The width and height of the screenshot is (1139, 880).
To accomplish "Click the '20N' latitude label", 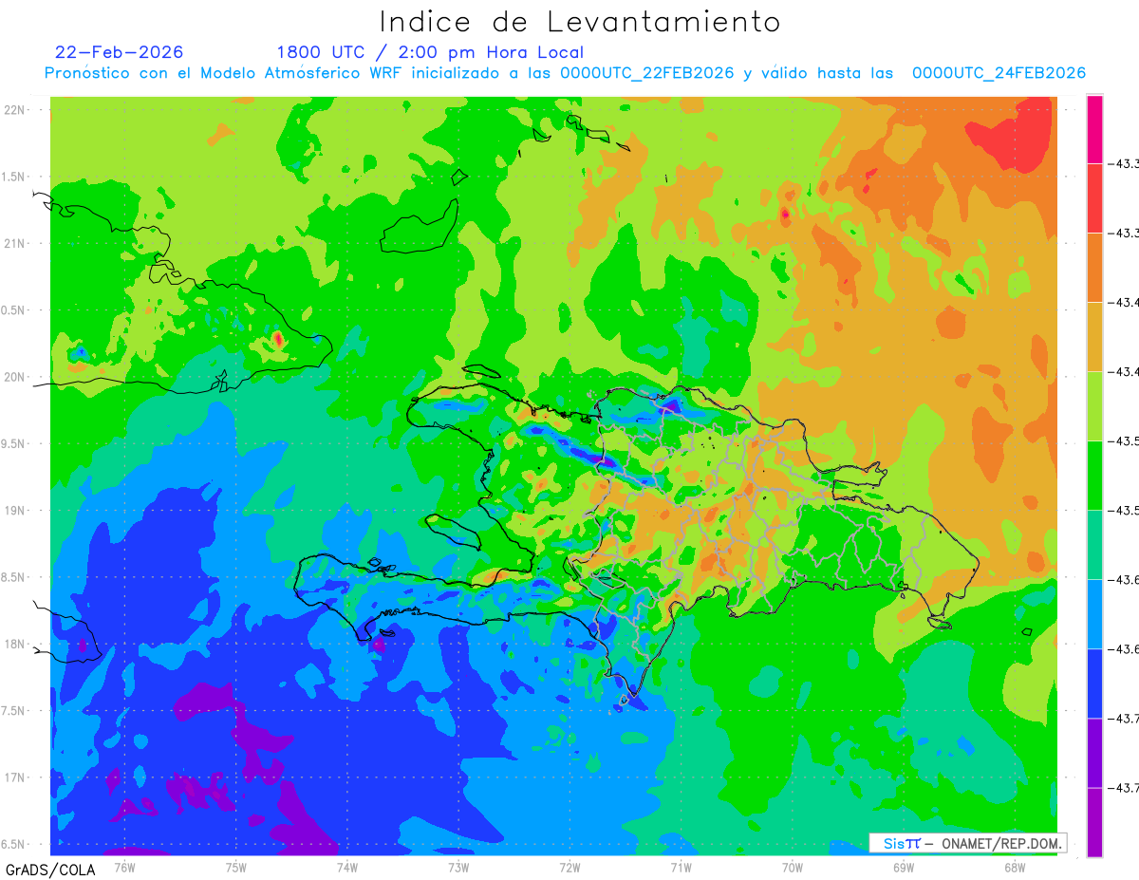I will (x=16, y=377).
